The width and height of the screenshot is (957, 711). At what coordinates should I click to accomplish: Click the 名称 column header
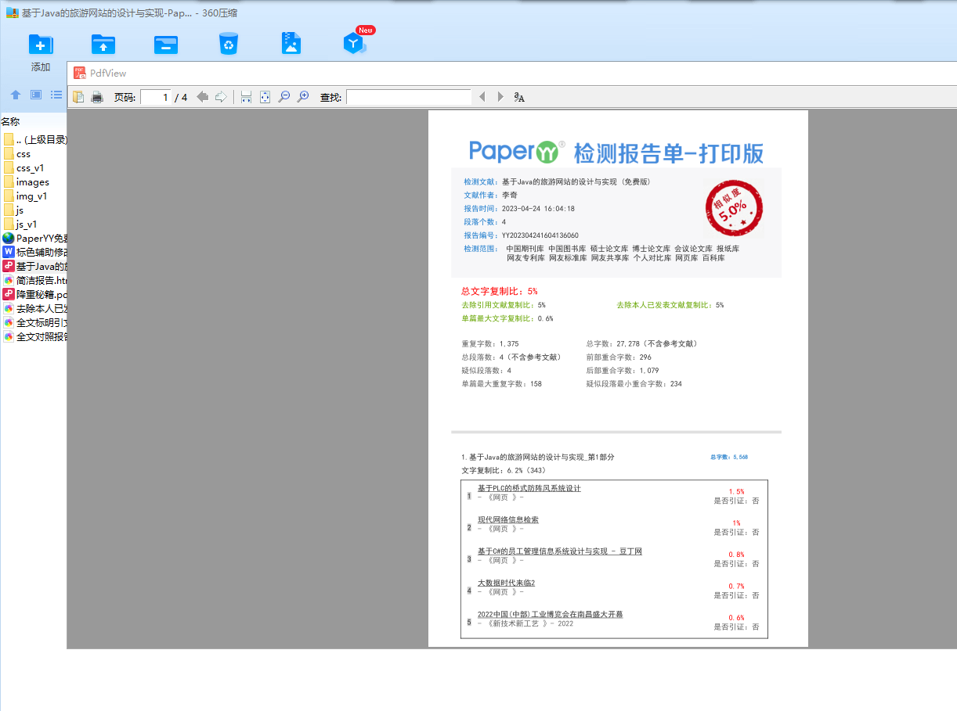click(10, 121)
